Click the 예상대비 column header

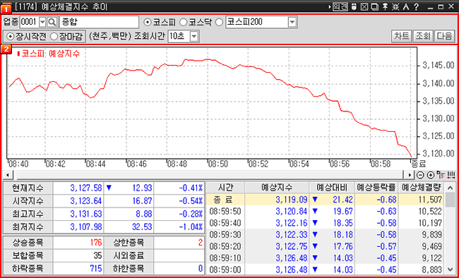[x=332, y=188]
